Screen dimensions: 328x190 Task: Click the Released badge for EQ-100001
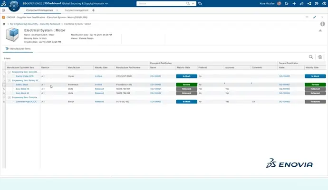pos(187,89)
